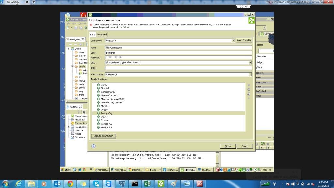
Task: Select the Note tool in Palette
Action: 259,67
